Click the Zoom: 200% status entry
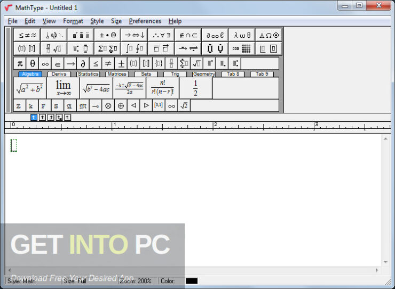 [x=136, y=281]
